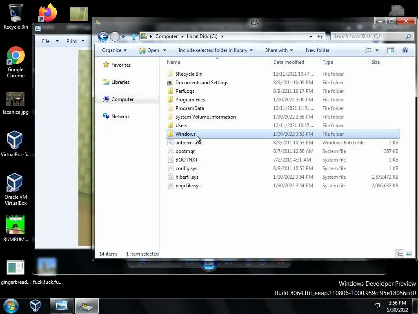Expand the Open button dropdown arrow

(165, 50)
